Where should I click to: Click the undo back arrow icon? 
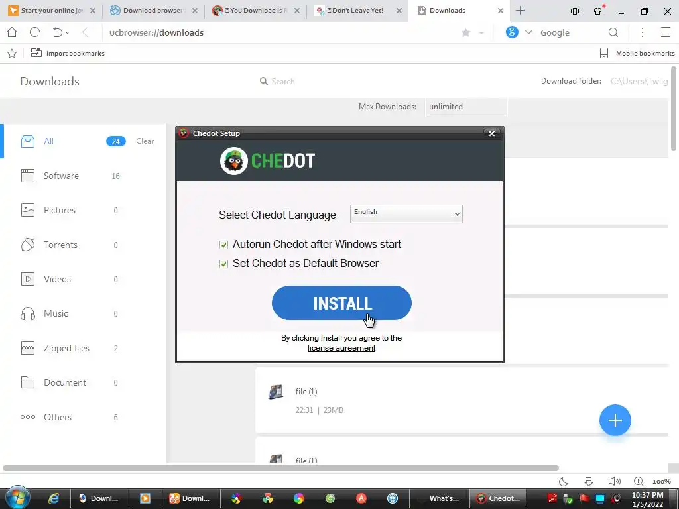(57, 32)
